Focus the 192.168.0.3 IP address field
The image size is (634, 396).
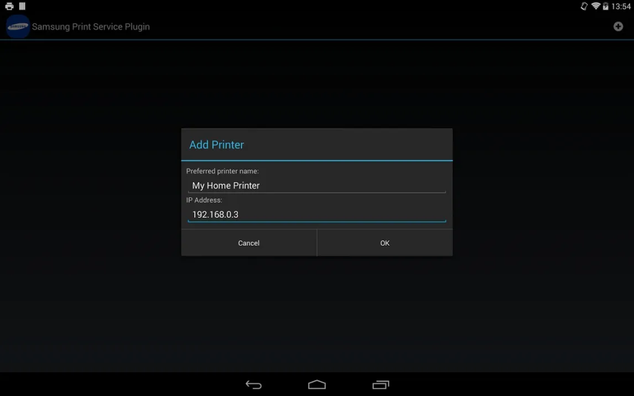[x=316, y=215]
